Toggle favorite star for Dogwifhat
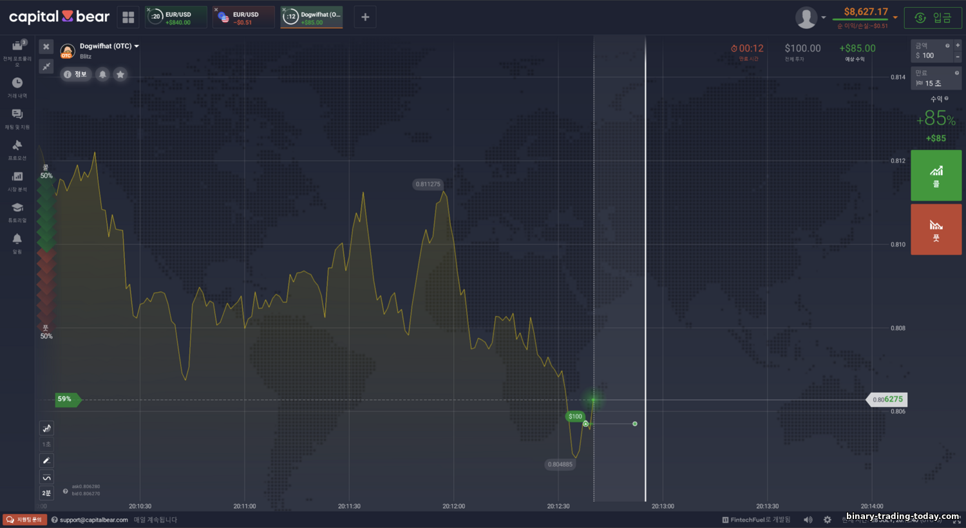The image size is (966, 528). pos(120,75)
